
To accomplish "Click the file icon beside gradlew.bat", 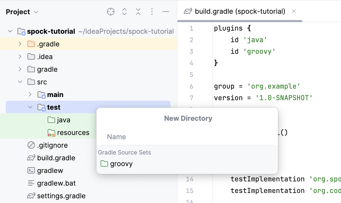I will point(31,183).
